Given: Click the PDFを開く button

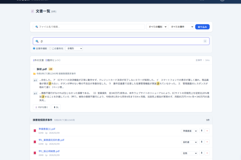Looking at the screenshot, I should (42, 107).
